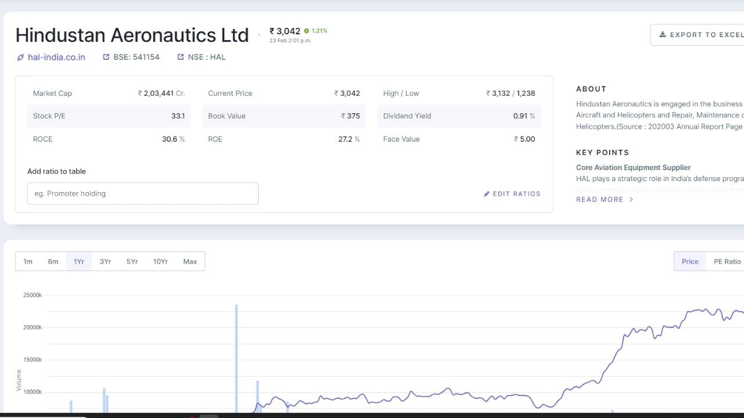Select the 1Yr chart range
The image size is (744, 418).
[x=79, y=261]
